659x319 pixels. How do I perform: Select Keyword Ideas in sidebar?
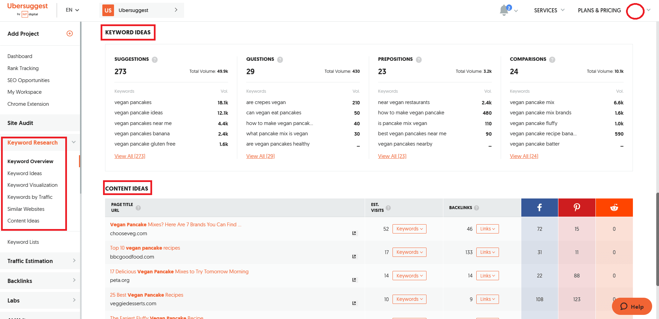coord(25,173)
